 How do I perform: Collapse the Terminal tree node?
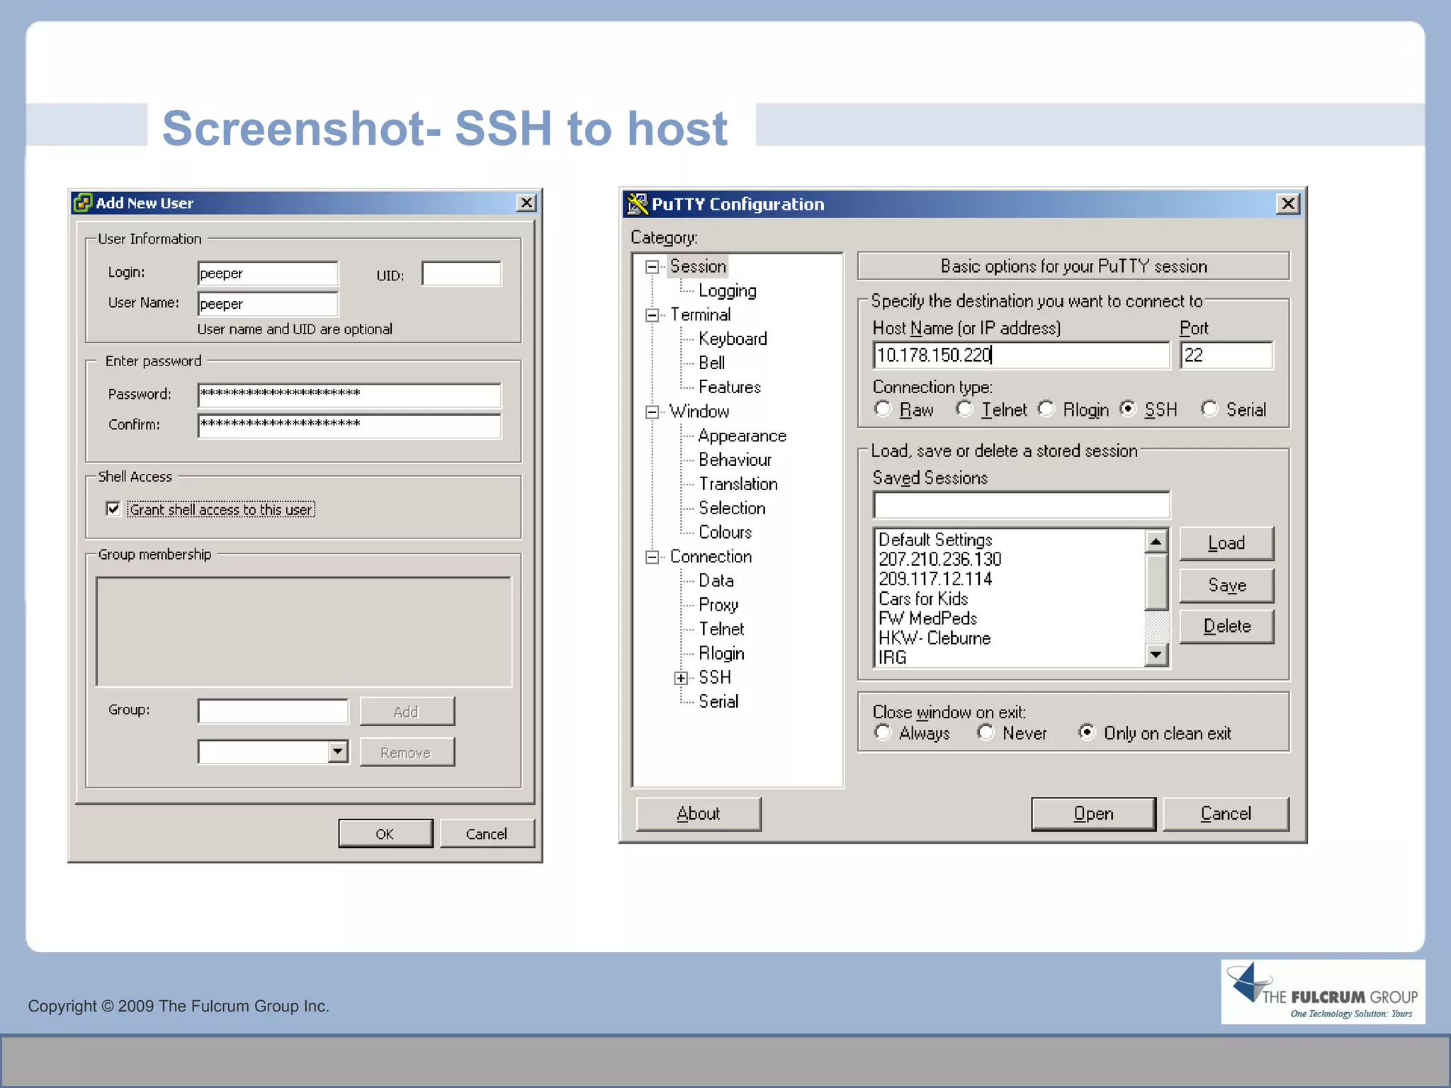click(652, 315)
